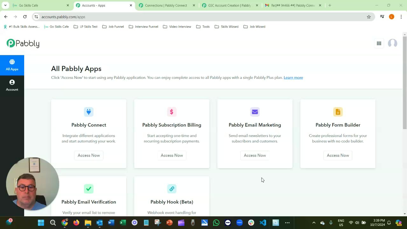Viewport: 407px width, 229px height.
Task: Open the apps grid launcher icon
Action: [379, 44]
